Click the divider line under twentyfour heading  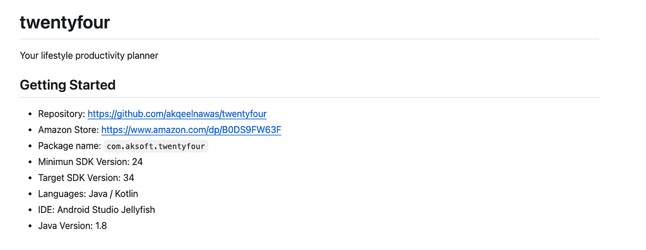(309, 39)
